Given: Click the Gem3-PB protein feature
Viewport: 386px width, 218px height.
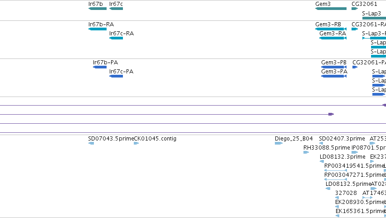Looking at the screenshot, I should [334, 67].
